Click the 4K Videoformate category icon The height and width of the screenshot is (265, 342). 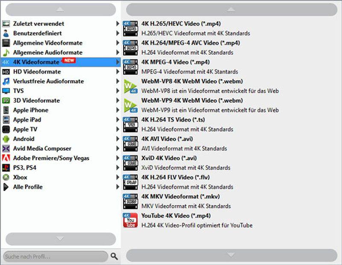pos(6,62)
